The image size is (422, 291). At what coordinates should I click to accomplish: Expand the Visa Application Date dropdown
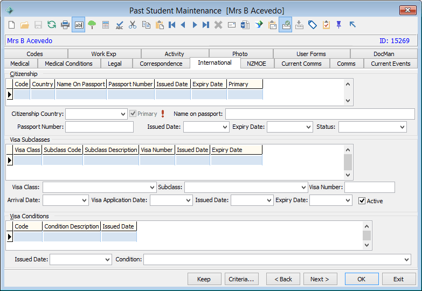pos(189,200)
